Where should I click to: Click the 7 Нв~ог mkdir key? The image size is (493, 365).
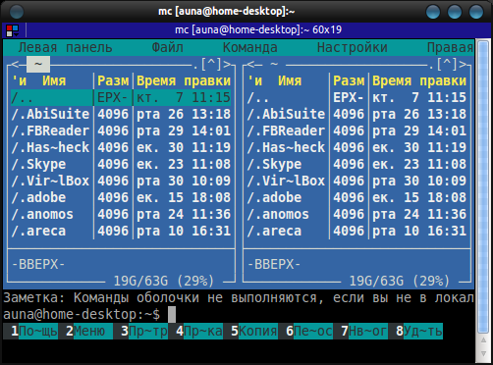point(360,331)
